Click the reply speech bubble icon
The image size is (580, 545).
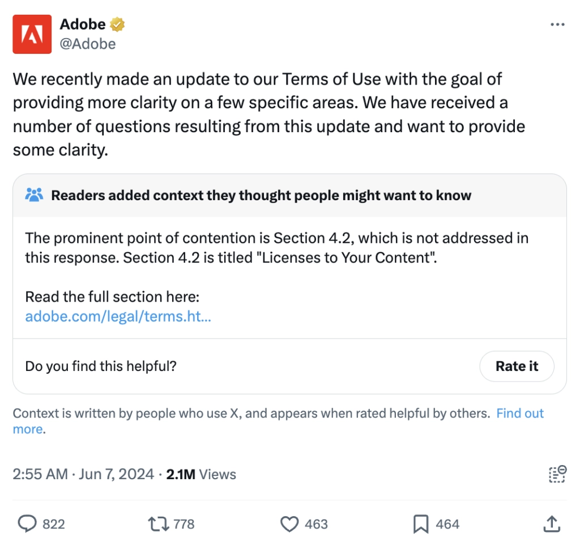27,524
